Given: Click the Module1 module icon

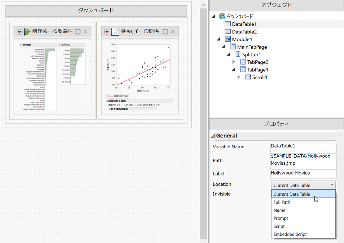Looking at the screenshot, I should (x=228, y=39).
